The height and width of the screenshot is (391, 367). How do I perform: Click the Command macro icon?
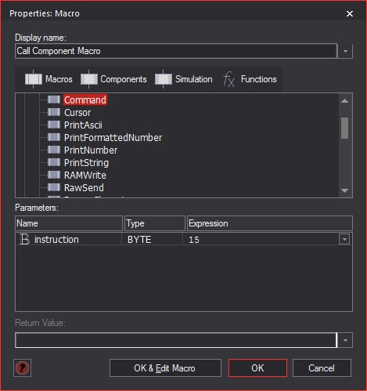[x=54, y=100]
